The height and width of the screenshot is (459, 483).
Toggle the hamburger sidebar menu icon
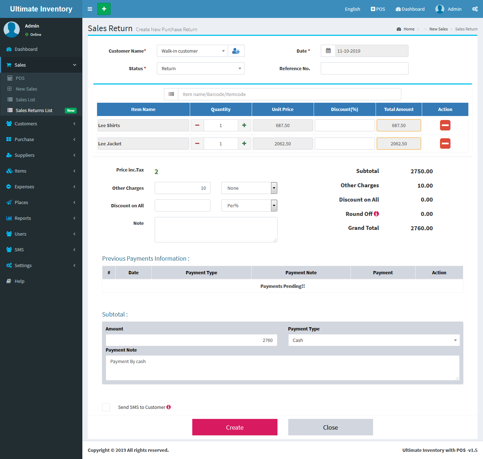90,9
